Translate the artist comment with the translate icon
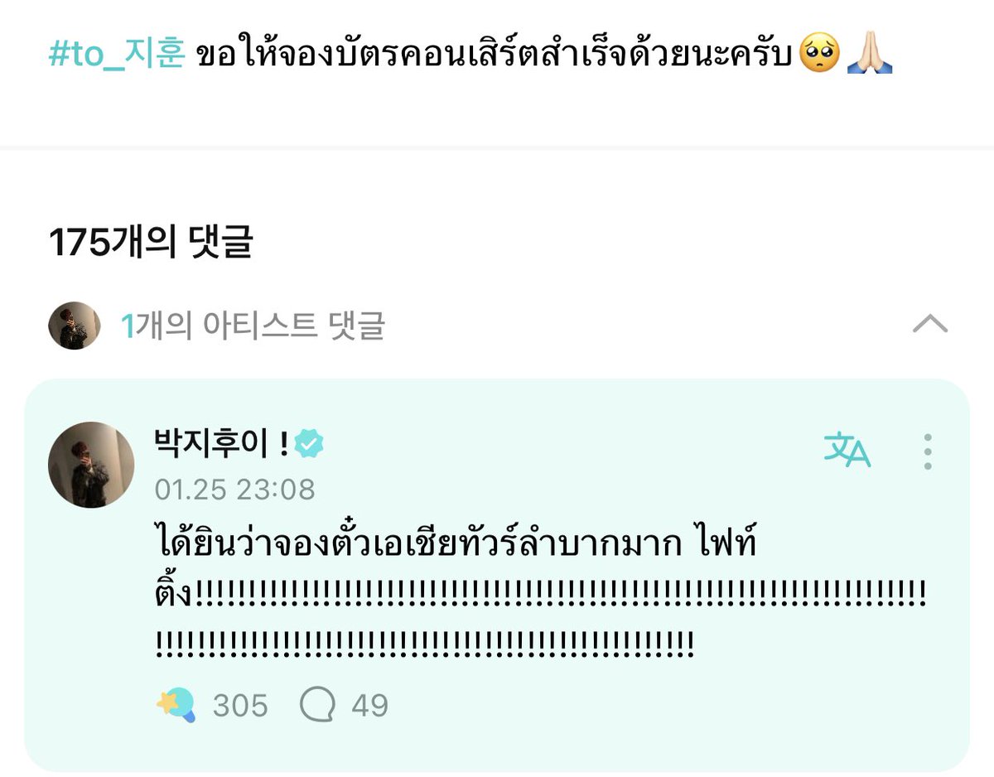This screenshot has width=994, height=777. (847, 451)
